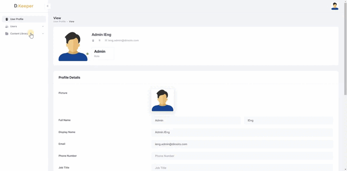This screenshot has width=347, height=171.
Task: Click the ieng.admin@diroots.com header email text
Action: pyautogui.click(x=123, y=40)
